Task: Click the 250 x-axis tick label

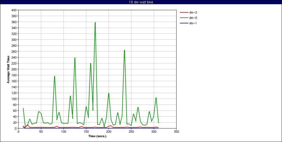Action: click(x=131, y=131)
